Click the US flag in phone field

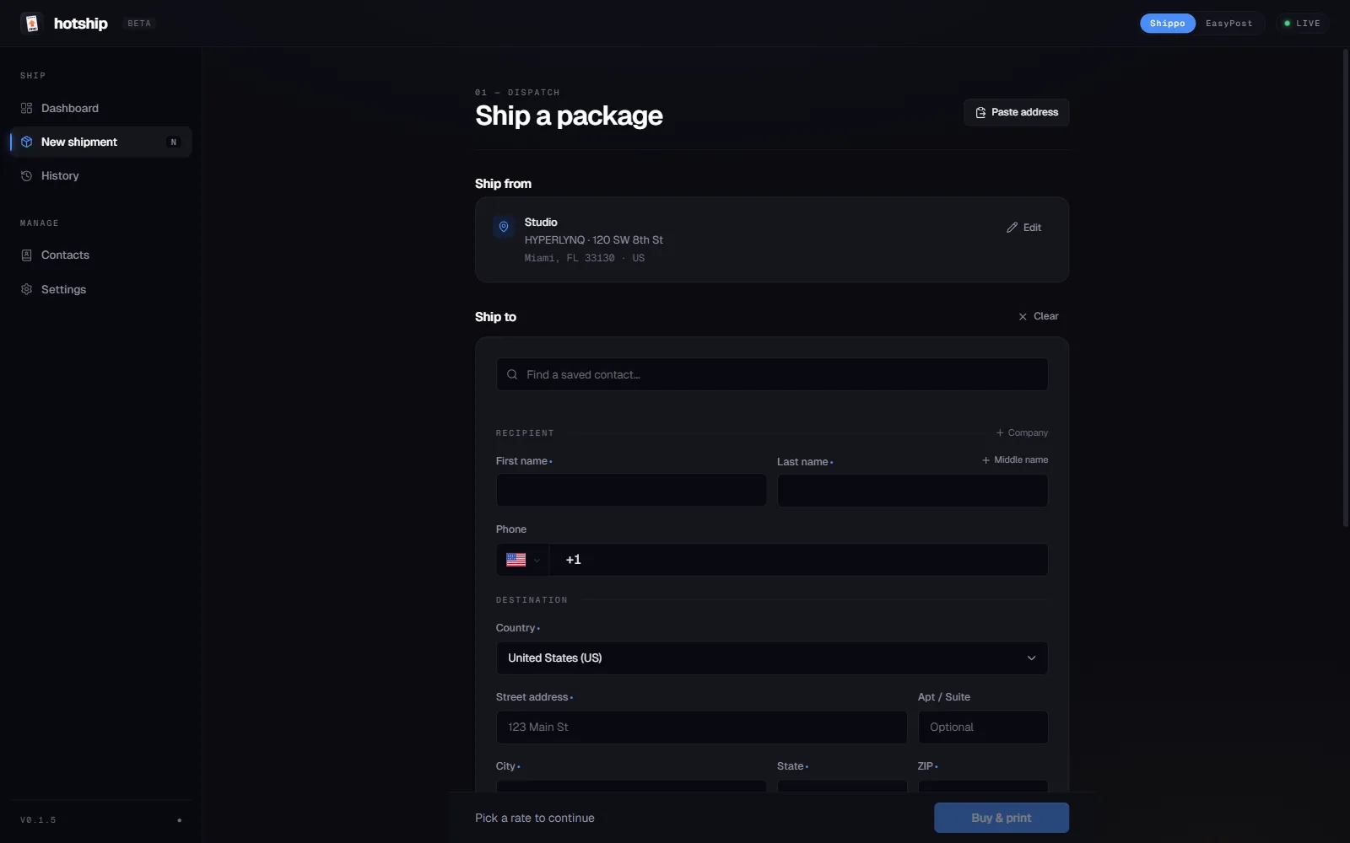click(516, 560)
